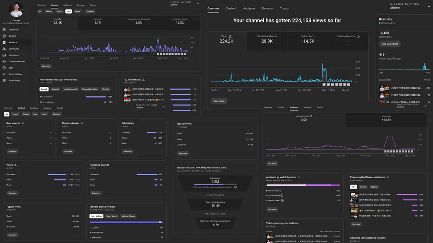The width and height of the screenshot is (433, 243).
Task: Click the Earn dollar icon in sidebar
Action: click(x=4, y=68)
